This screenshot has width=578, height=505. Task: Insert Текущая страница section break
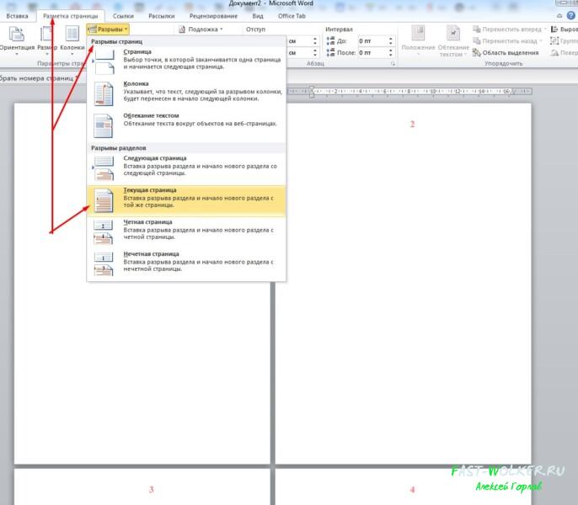(186, 200)
